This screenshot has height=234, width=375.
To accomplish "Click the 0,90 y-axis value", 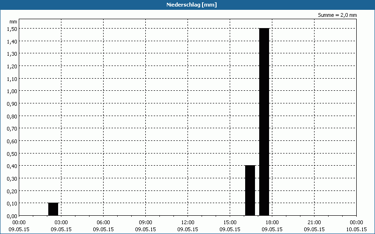I will pyautogui.click(x=12, y=103).
